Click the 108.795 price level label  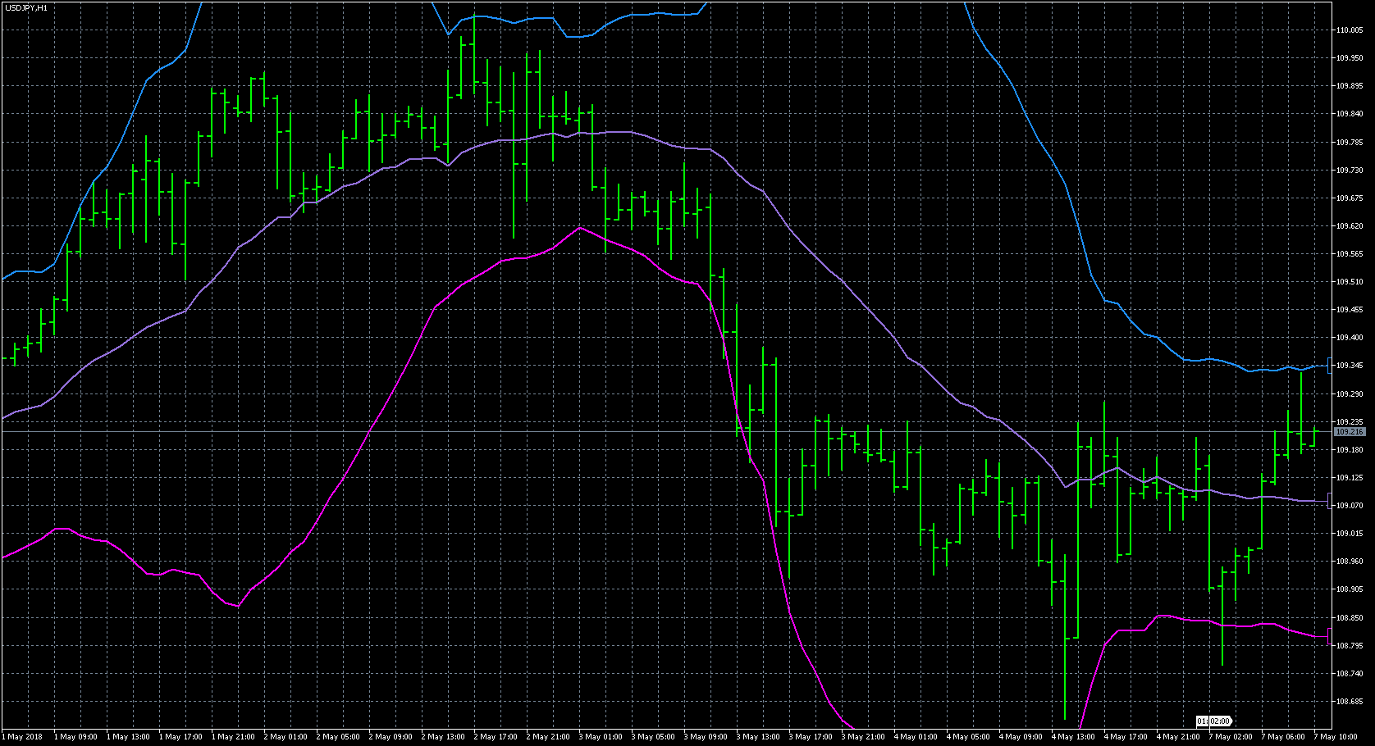coord(1350,646)
